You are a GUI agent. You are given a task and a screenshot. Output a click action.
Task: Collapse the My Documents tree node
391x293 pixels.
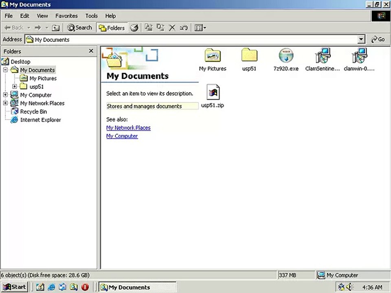click(5, 70)
